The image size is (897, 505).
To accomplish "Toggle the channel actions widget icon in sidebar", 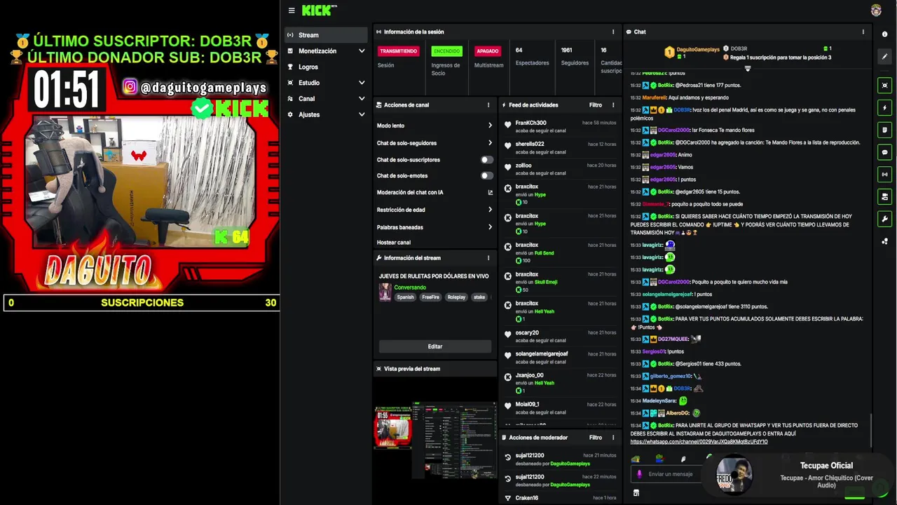I will click(884, 197).
